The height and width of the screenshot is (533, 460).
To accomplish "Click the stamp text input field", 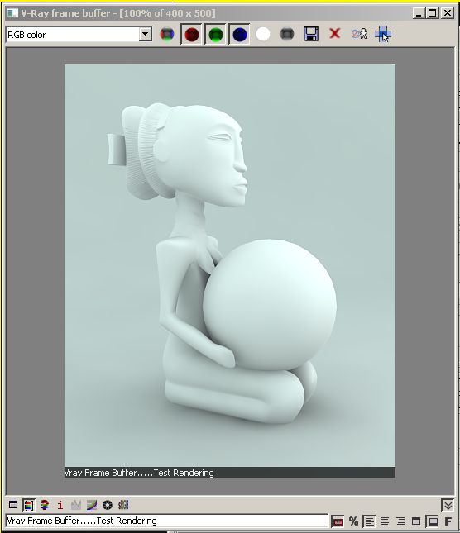I will tap(167, 521).
